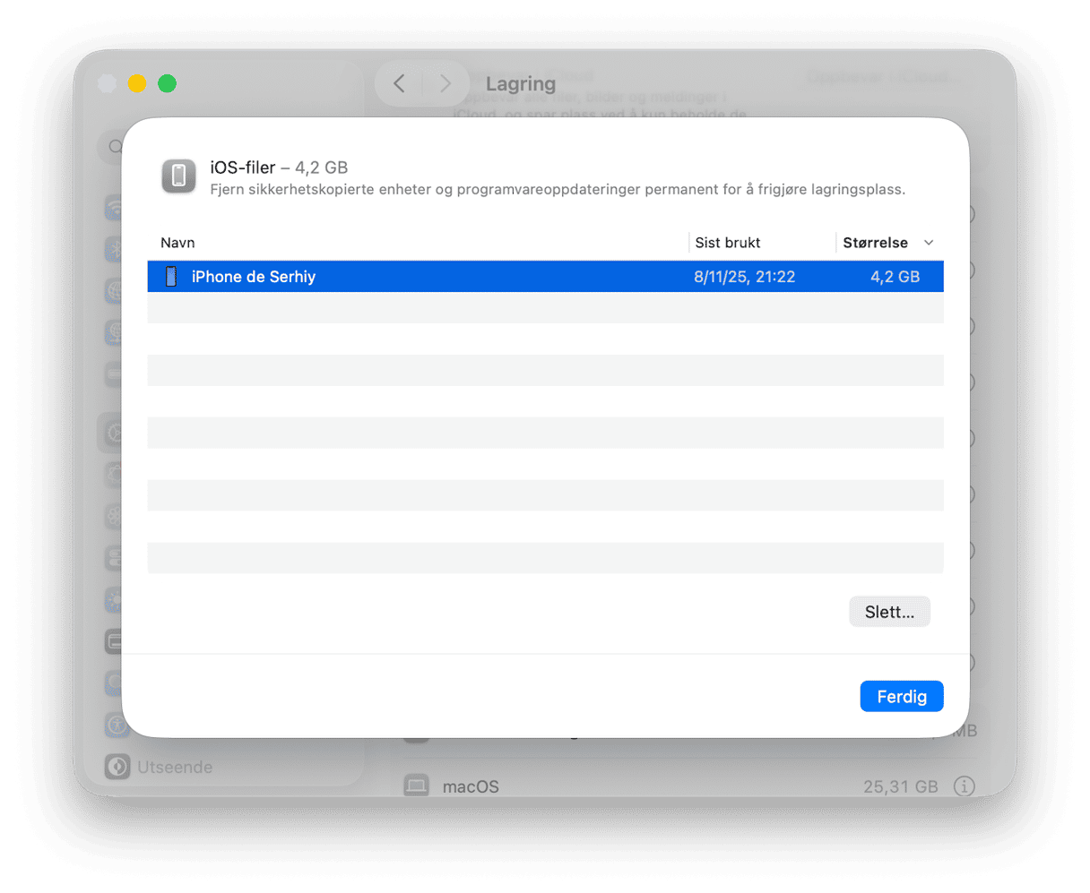Click the Slett... button

[x=889, y=613]
